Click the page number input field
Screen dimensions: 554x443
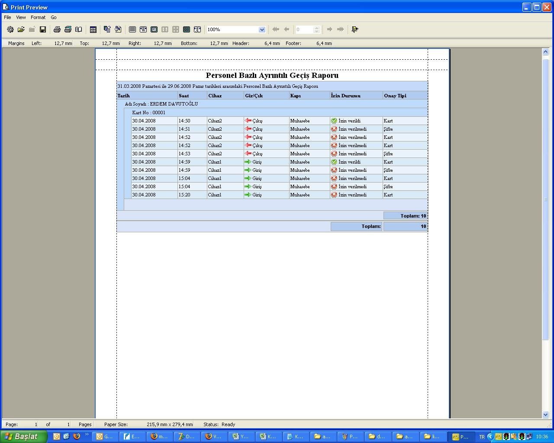[x=304, y=29]
